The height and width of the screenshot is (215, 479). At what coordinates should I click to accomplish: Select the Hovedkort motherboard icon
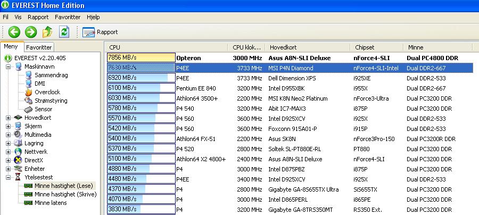(18, 118)
